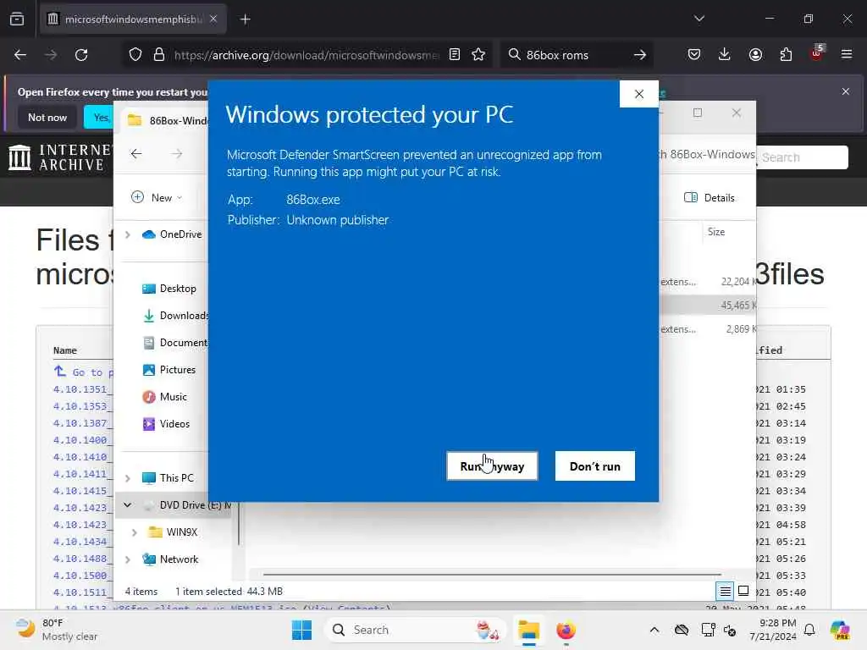The height and width of the screenshot is (650, 867).
Task: Click the Name column on archive page
Action: 64,350
